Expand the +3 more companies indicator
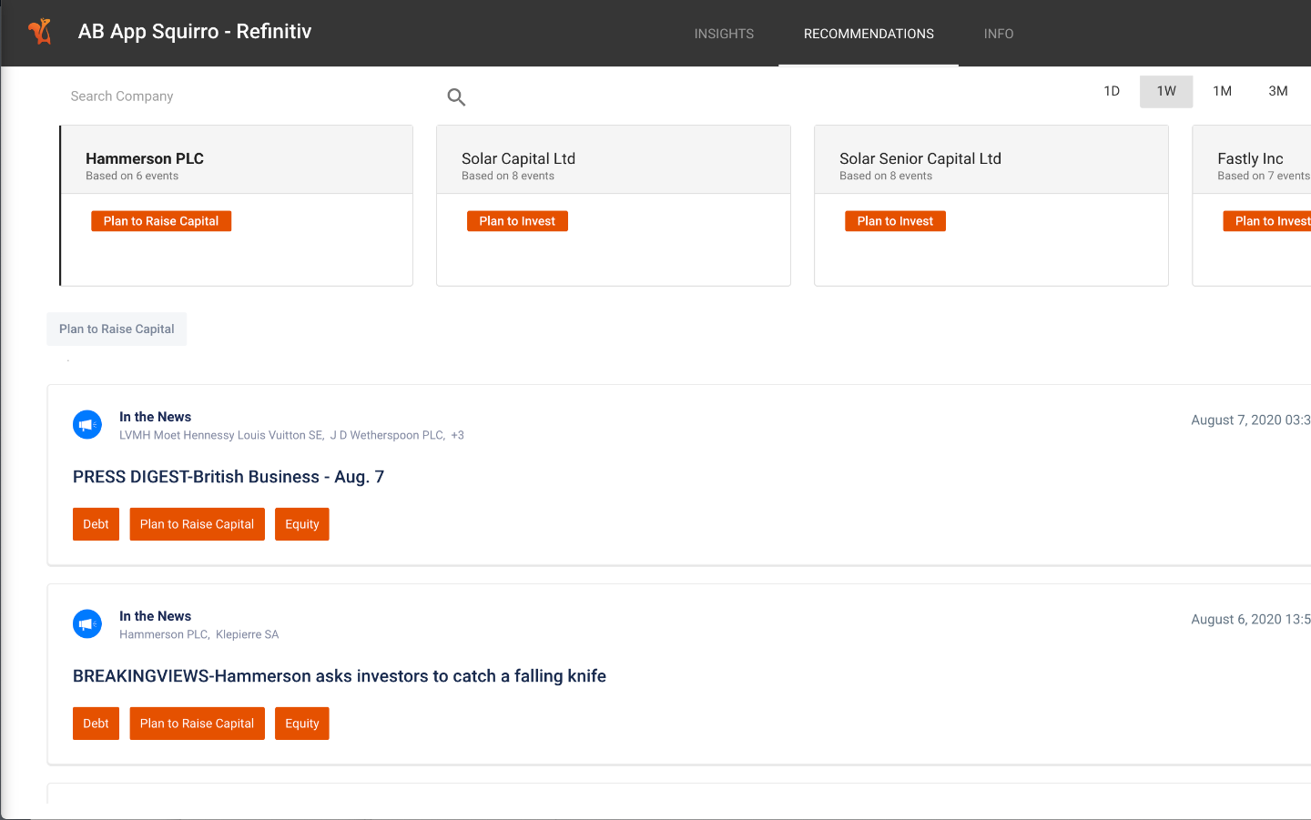1311x820 pixels. point(457,435)
